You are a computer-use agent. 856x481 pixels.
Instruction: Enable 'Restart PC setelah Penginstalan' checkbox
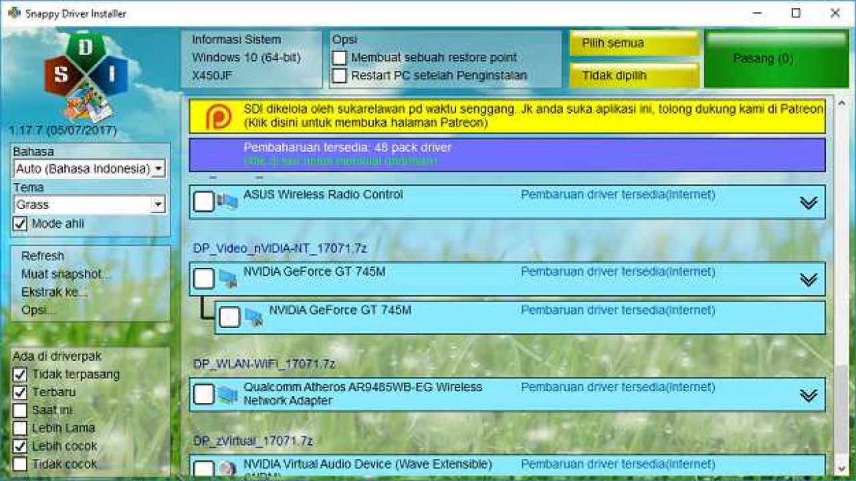pyautogui.click(x=340, y=75)
